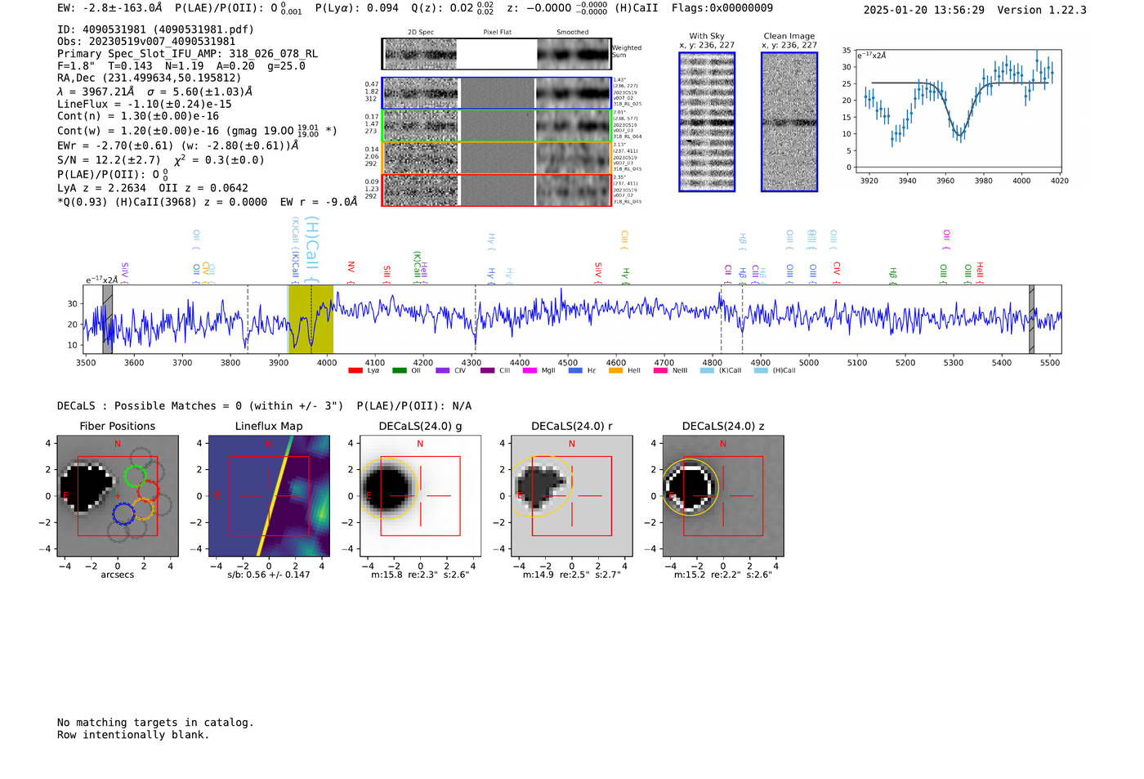Click the green fiber circle in Fiber Positions
Viewport: 1144px width, 779px height.
(x=135, y=476)
